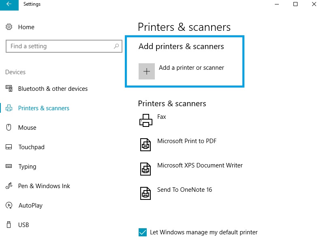This screenshot has width=321, height=240.
Task: Focus the Find a setting search box
Action: (x=64, y=46)
